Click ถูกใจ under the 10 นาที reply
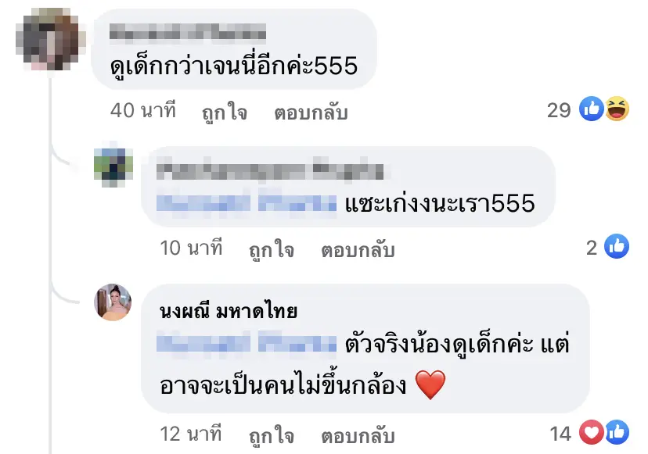Image resolution: width=648 pixels, height=454 pixels. (272, 250)
